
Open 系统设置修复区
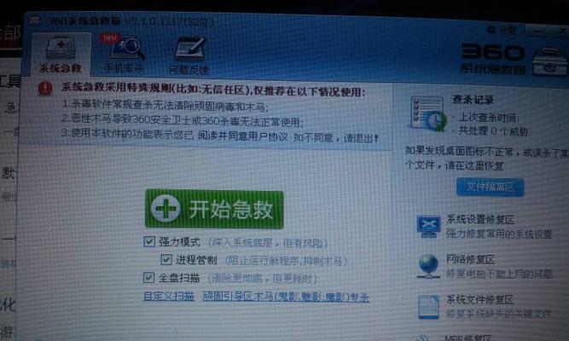(479, 219)
